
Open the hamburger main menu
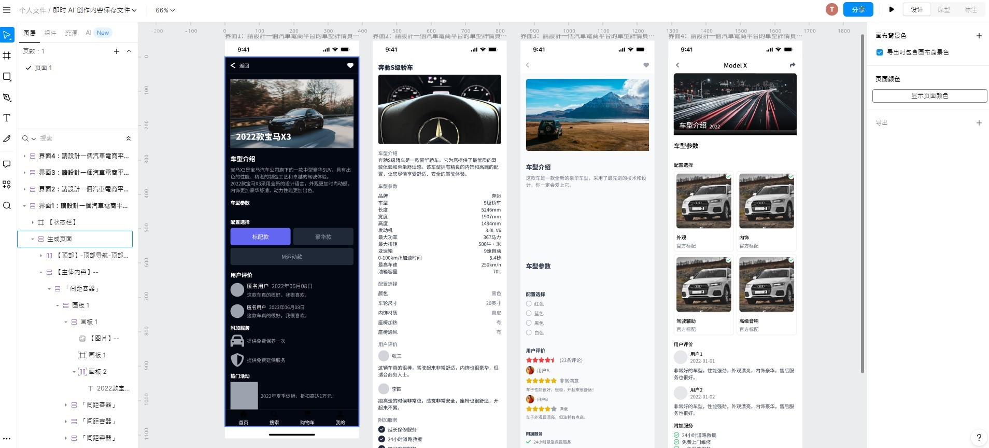7,10
